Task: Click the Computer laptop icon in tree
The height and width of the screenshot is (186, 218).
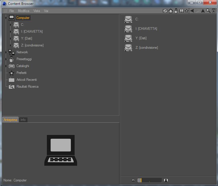Action: (x=11, y=18)
